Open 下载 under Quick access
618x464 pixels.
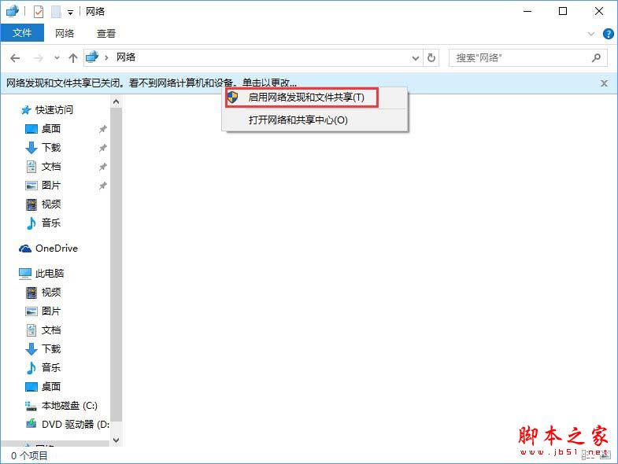click(x=51, y=148)
